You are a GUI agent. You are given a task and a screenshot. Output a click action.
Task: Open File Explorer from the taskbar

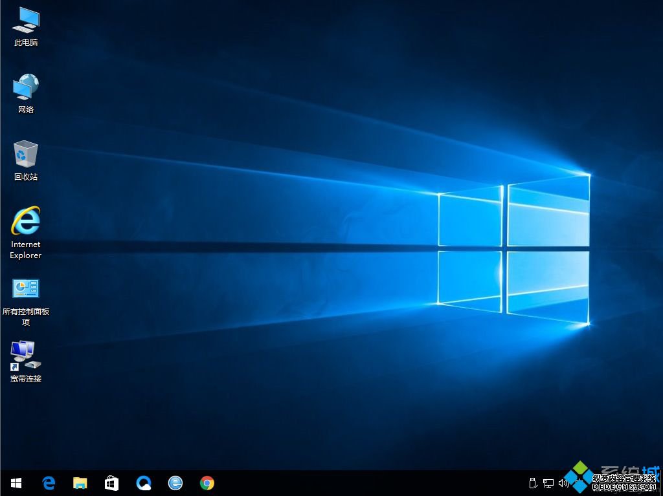(x=80, y=483)
